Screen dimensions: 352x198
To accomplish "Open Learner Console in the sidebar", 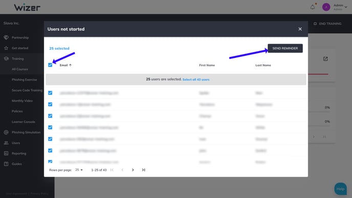I will [x=24, y=122].
